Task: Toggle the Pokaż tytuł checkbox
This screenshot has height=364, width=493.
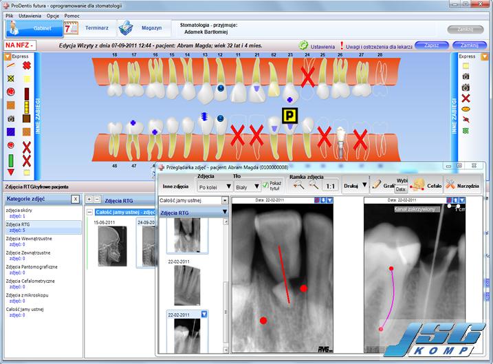Action: click(x=265, y=185)
